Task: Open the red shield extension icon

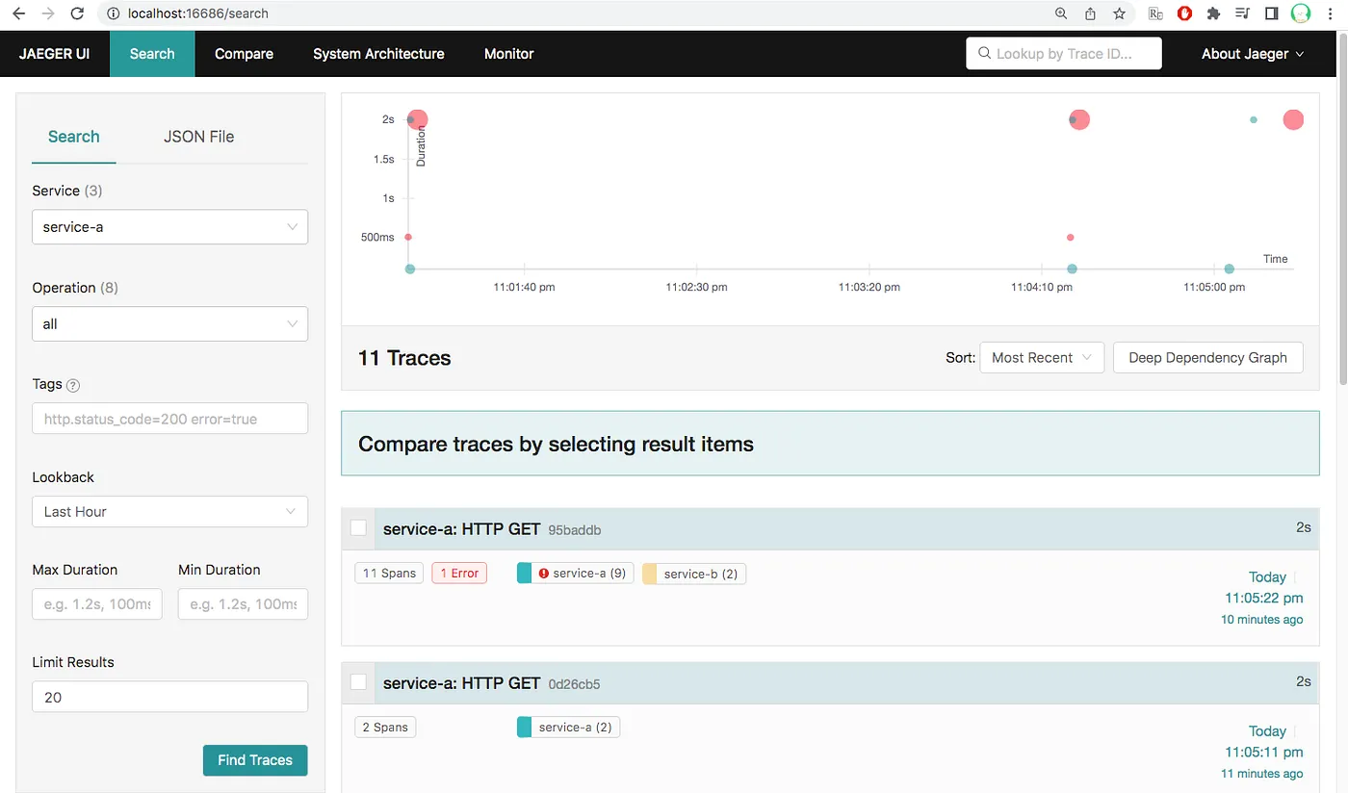Action: point(1184,13)
